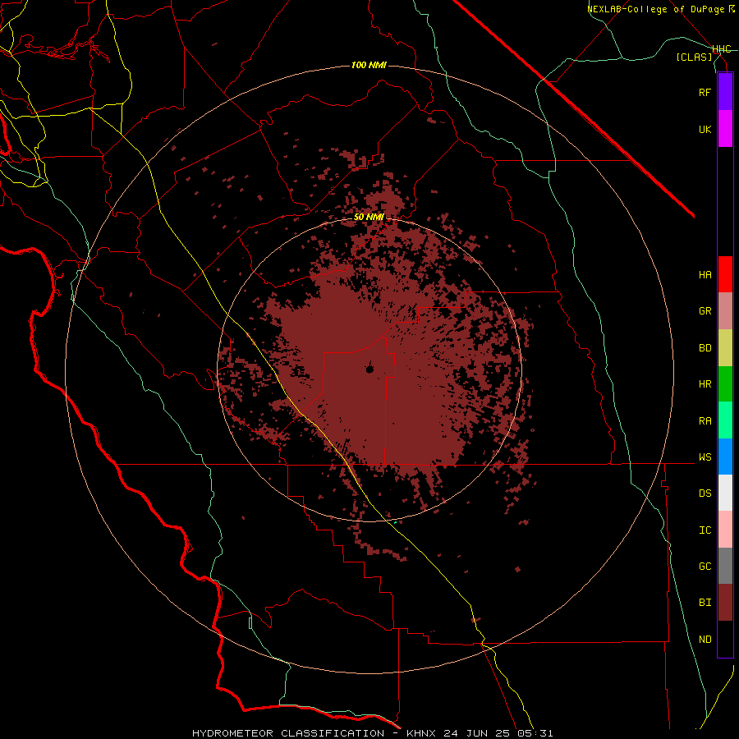Click the BI brown legend swatch
The height and width of the screenshot is (739, 739).
click(725, 603)
